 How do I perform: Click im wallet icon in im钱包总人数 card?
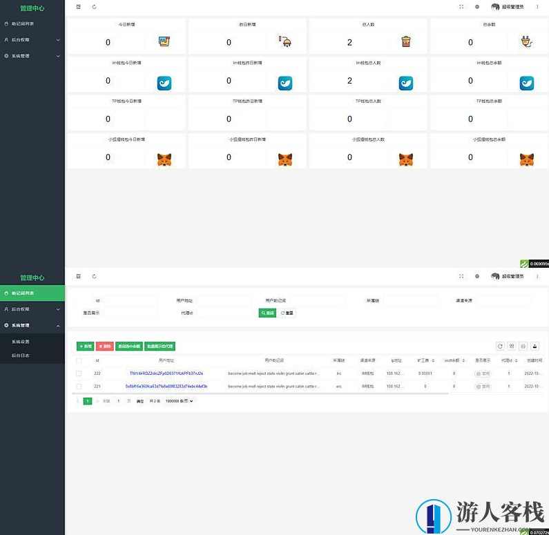click(406, 84)
